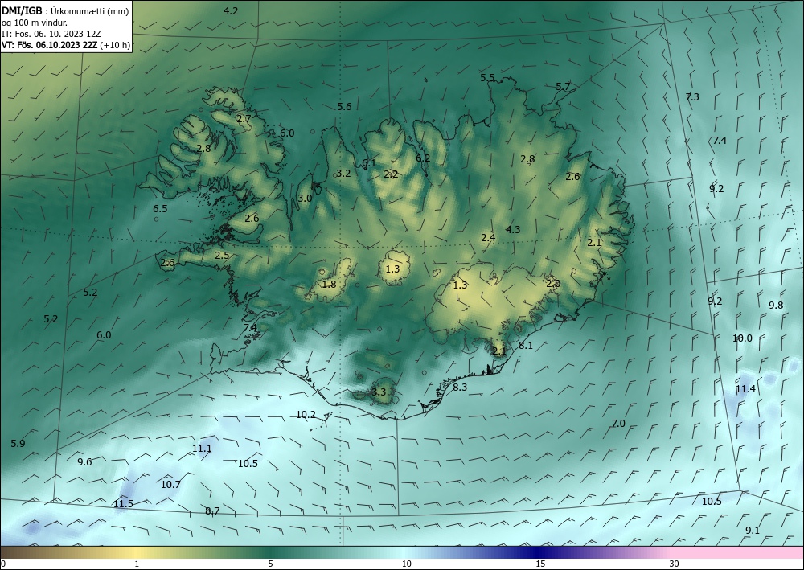Click the map value "5.6"

[x=345, y=107]
